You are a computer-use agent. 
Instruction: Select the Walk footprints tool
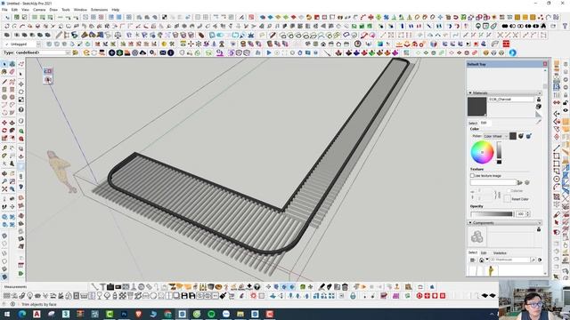[4, 207]
